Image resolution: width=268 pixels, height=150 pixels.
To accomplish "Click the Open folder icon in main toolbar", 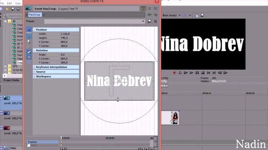I will [x=7, y=9].
